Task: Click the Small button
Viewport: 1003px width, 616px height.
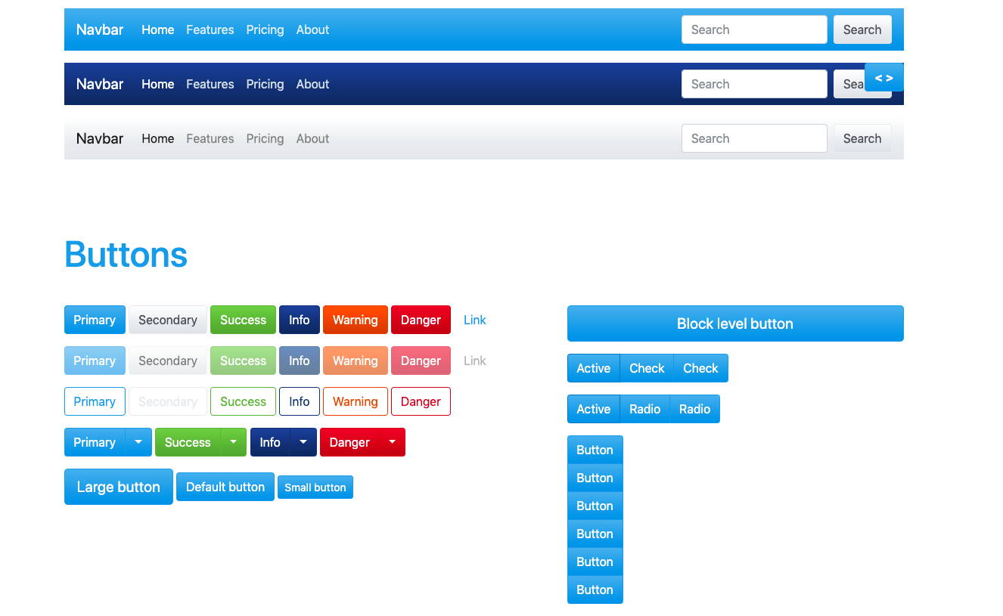Action: pyautogui.click(x=315, y=488)
